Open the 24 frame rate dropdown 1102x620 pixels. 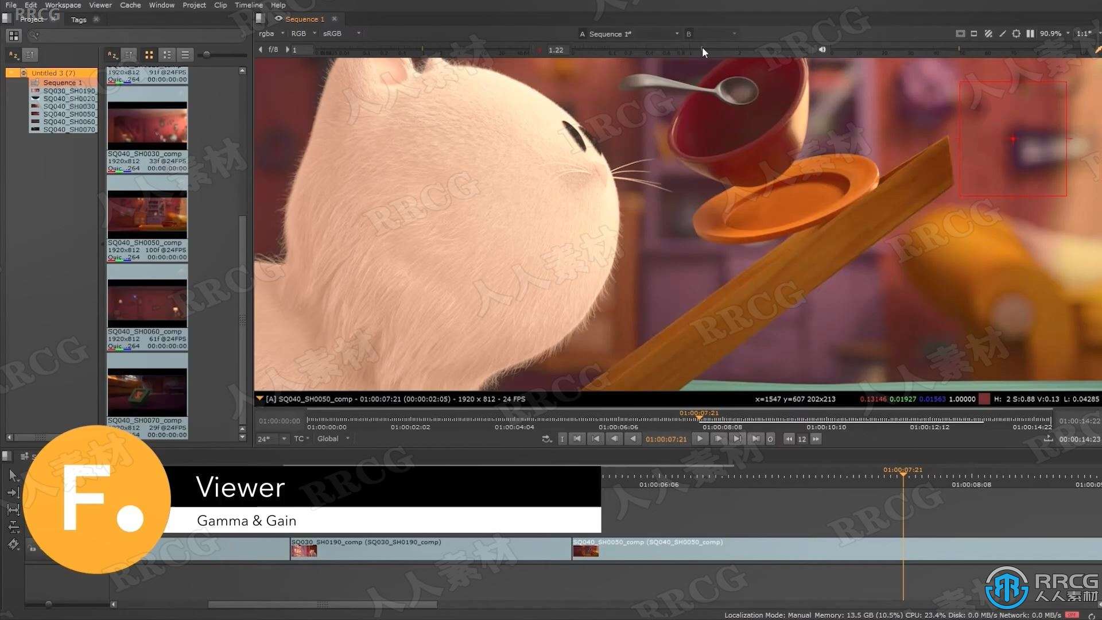[271, 439]
